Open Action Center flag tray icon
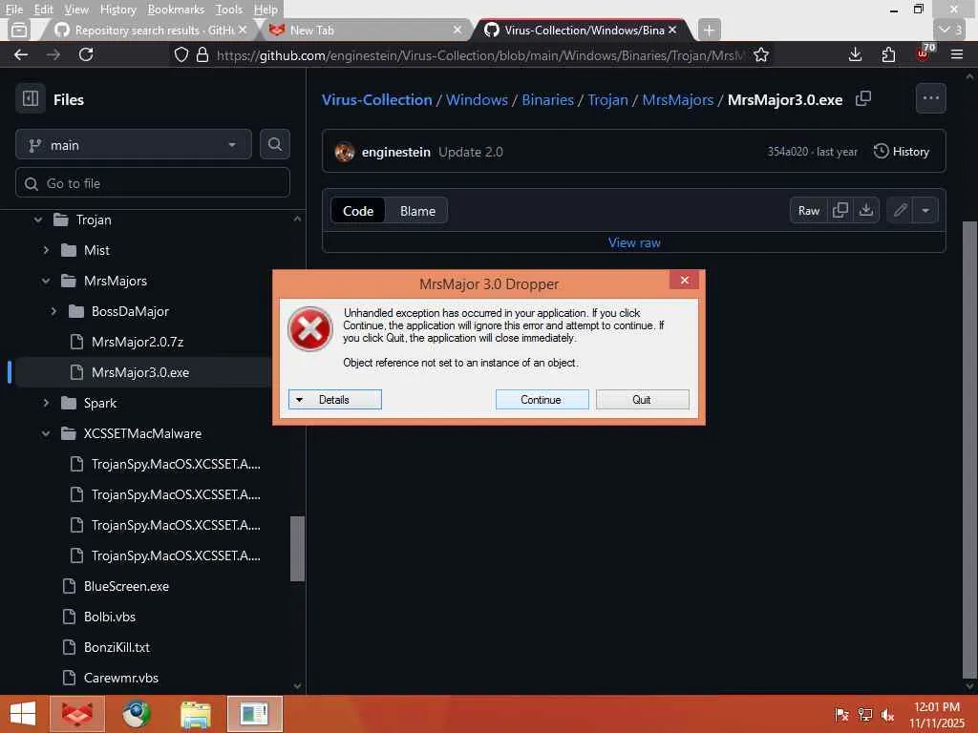 [841, 714]
